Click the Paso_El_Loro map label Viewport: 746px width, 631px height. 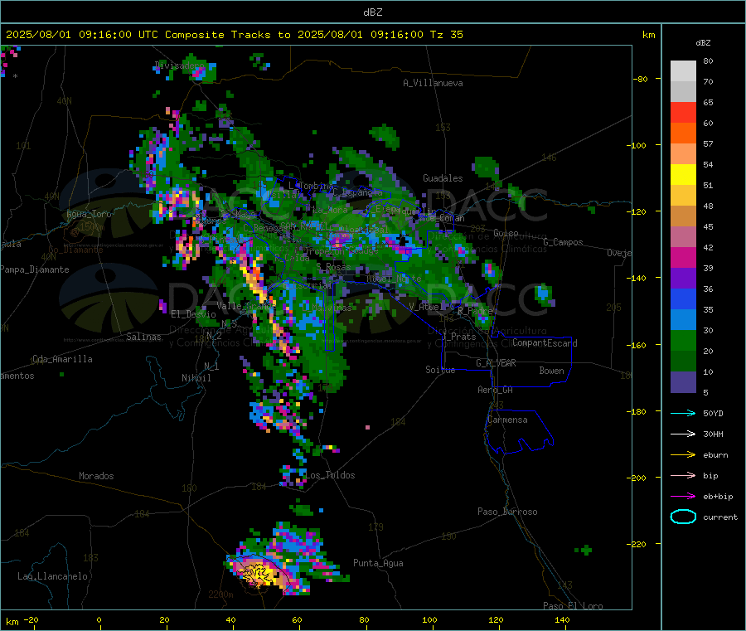(x=573, y=606)
